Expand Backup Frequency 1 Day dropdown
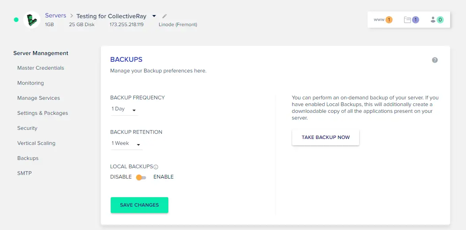 (124, 109)
